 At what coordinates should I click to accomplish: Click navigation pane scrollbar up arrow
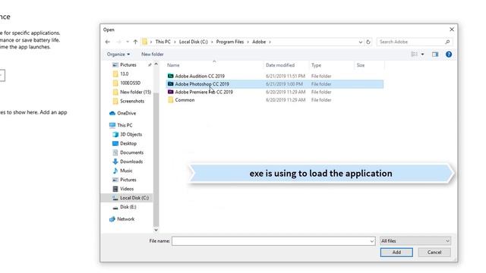[x=156, y=64]
